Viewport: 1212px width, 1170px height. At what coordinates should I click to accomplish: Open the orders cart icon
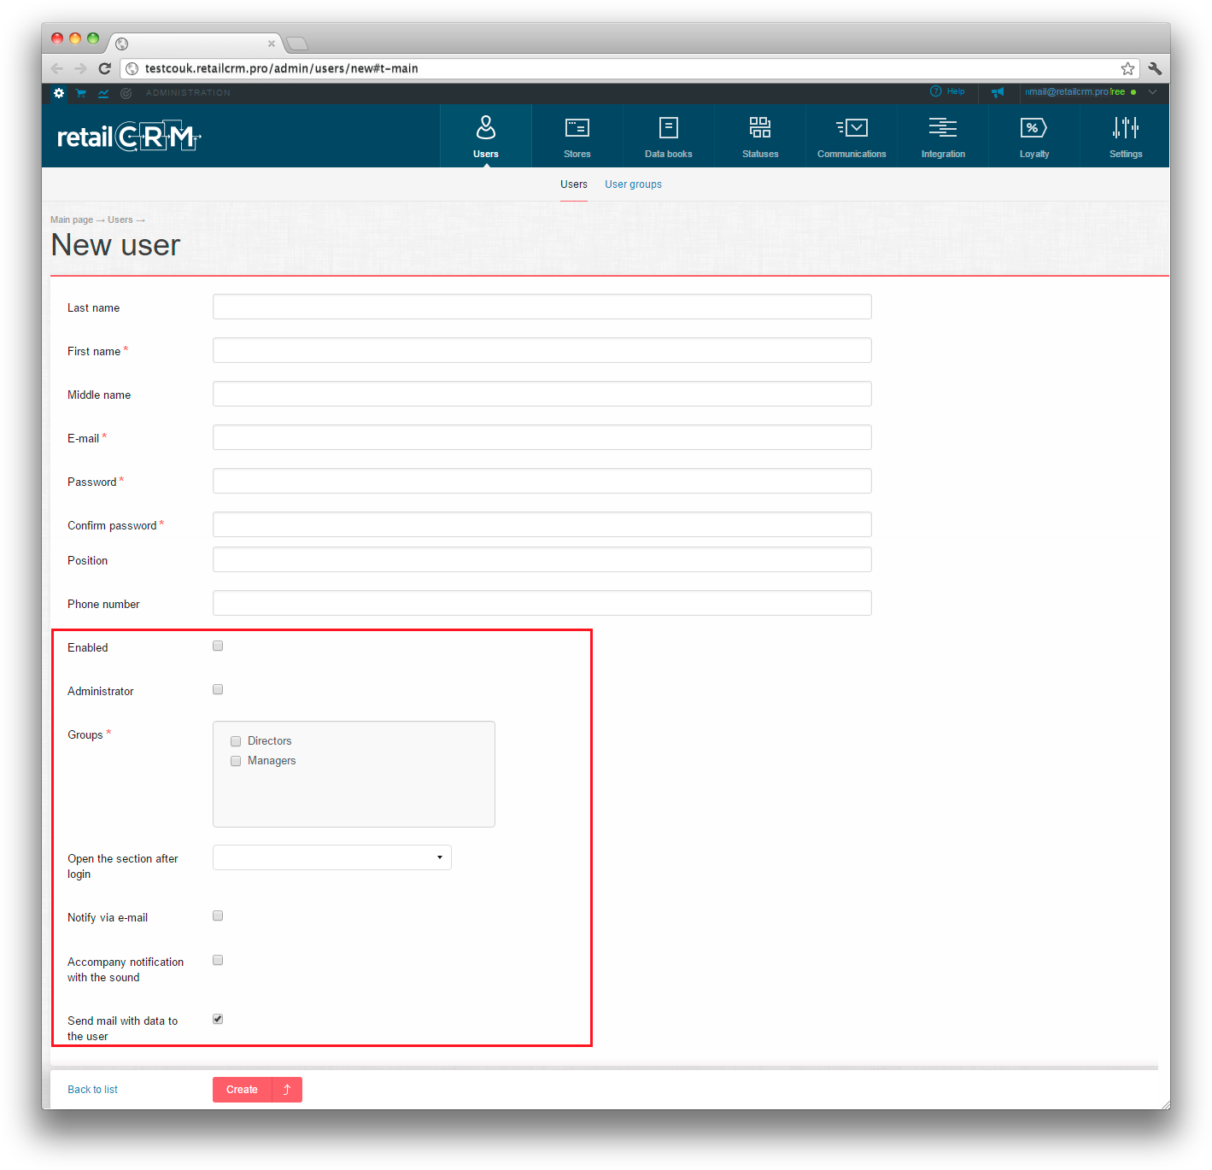click(x=81, y=93)
